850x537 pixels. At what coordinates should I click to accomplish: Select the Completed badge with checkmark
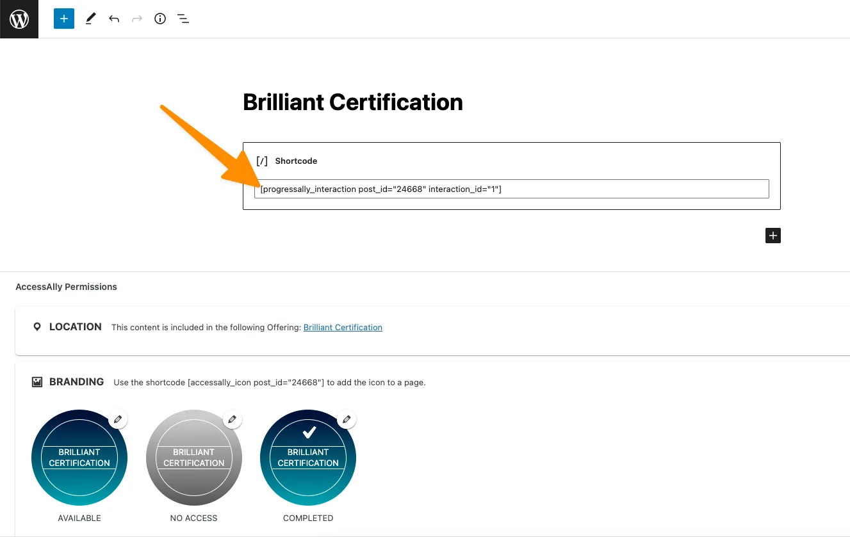point(308,458)
